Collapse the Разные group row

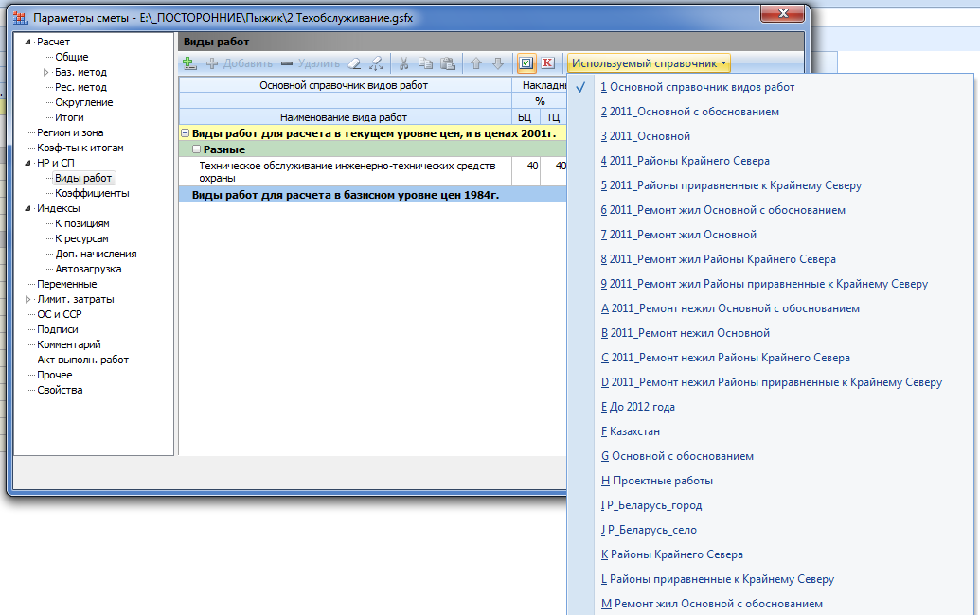[x=196, y=149]
